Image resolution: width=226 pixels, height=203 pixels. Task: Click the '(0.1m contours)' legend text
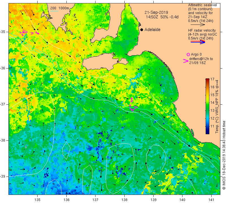200,9
